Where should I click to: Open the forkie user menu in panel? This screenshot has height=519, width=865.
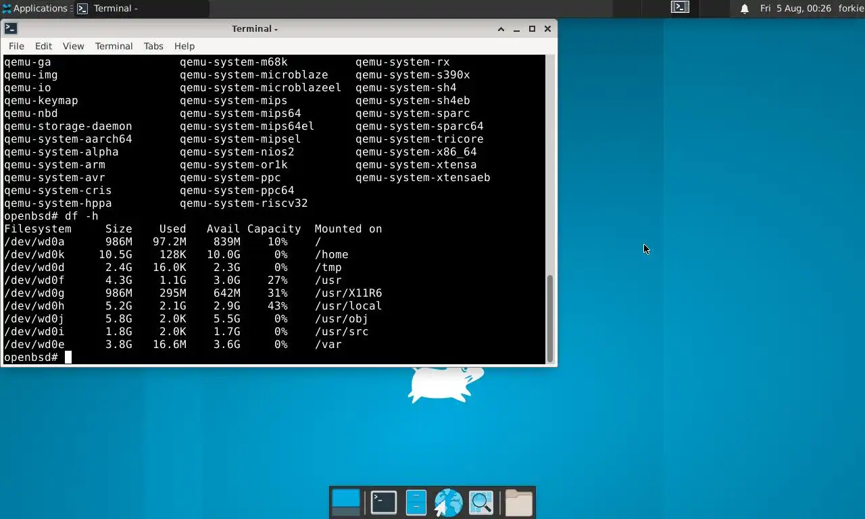coord(851,9)
